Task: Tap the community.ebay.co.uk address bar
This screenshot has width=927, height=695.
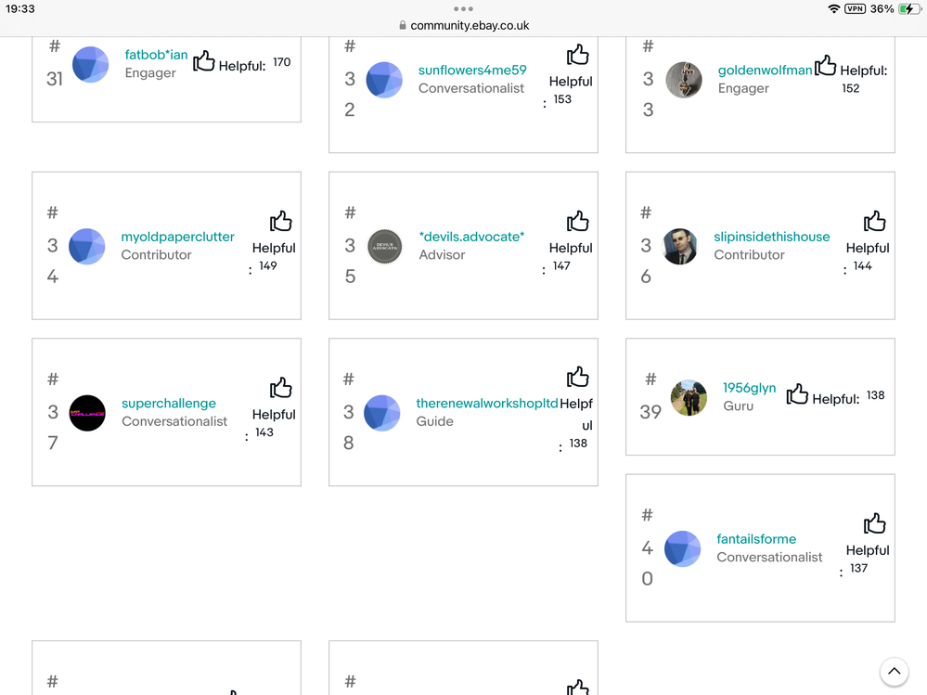Action: click(463, 26)
